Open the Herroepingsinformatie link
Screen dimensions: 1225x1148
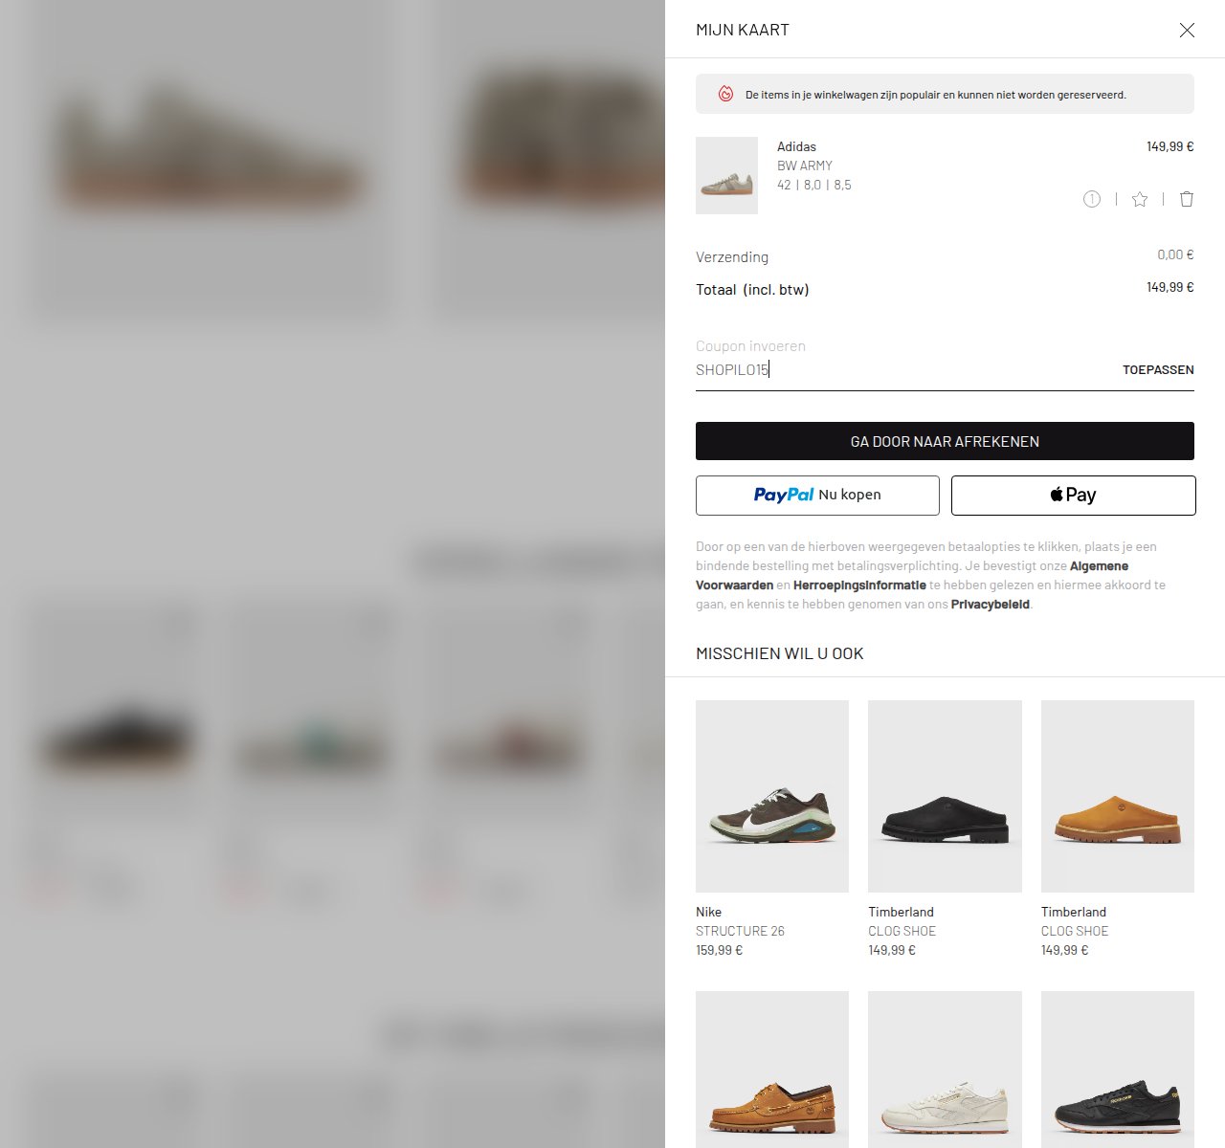point(859,585)
